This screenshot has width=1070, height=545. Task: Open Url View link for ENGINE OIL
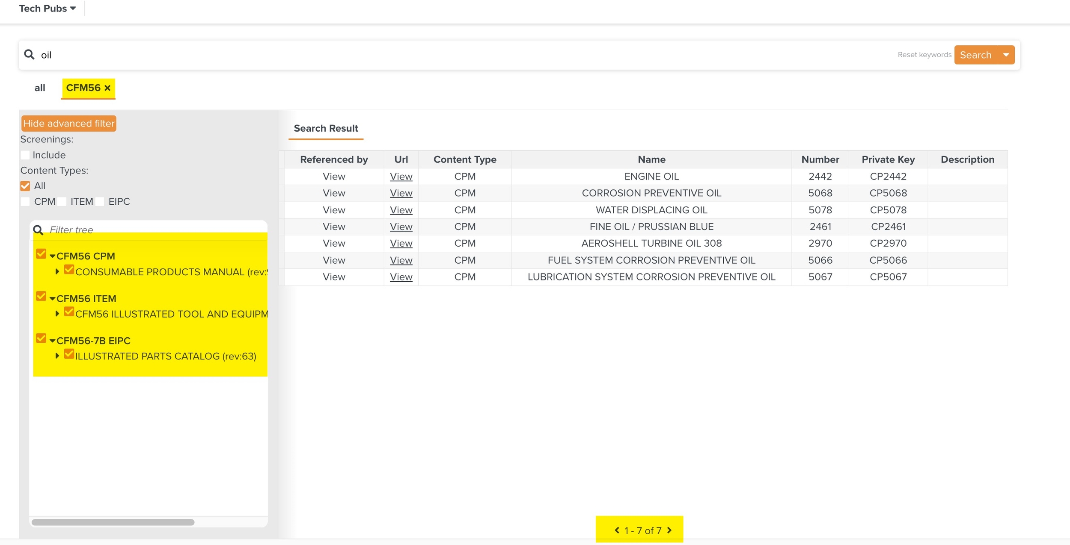tap(401, 177)
